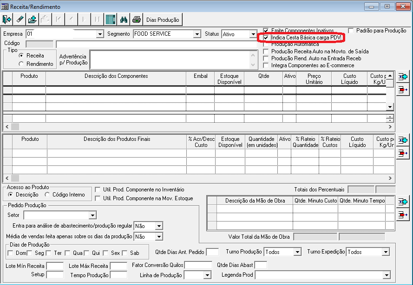This screenshot has width=413, height=285.
Task: Check Util. Prod. Componente no Inventário
Action: coord(98,190)
